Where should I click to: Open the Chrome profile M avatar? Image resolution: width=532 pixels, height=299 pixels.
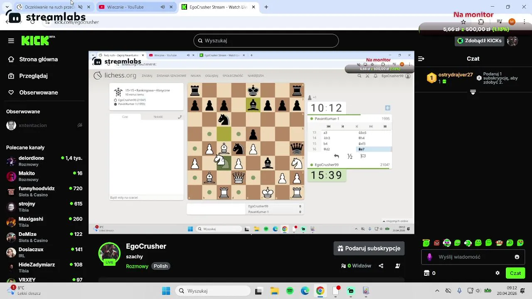tap(512, 22)
